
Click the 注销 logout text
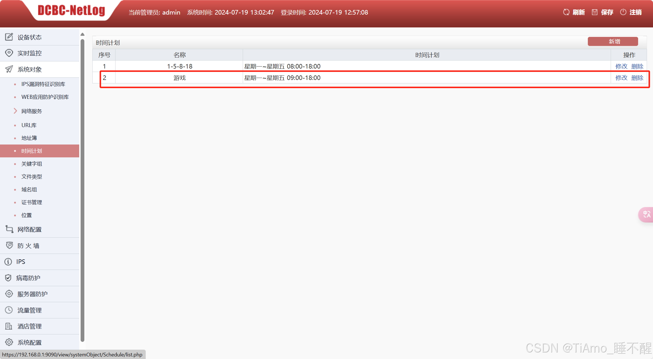click(636, 12)
